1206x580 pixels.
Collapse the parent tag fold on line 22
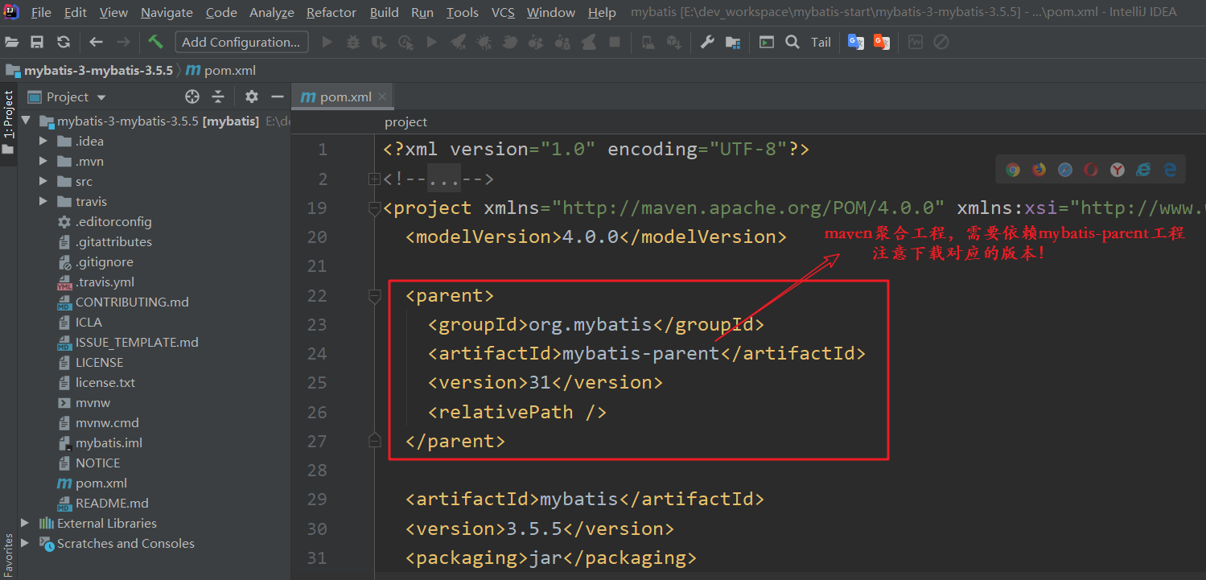(x=374, y=296)
